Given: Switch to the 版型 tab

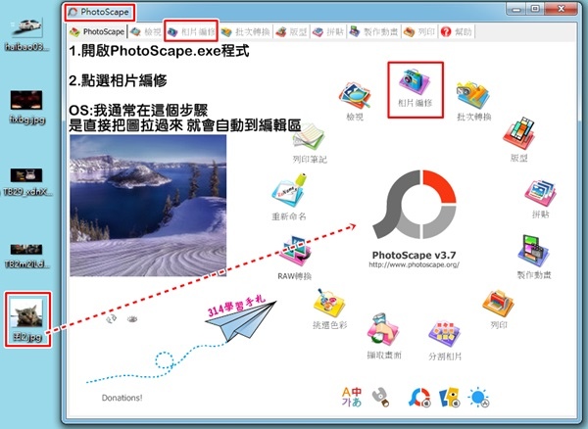Looking at the screenshot, I should coord(291,32).
